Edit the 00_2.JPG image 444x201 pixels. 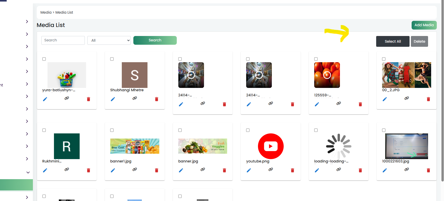pyautogui.click(x=385, y=99)
